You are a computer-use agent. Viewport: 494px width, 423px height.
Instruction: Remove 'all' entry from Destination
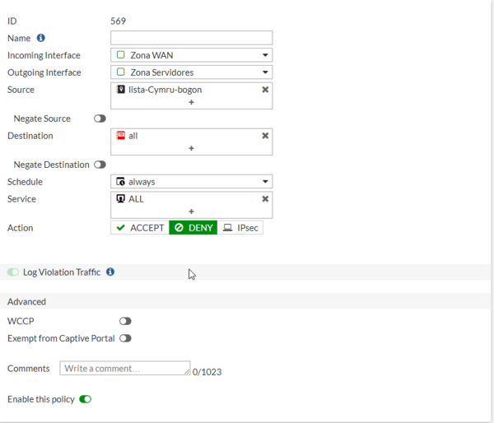265,136
